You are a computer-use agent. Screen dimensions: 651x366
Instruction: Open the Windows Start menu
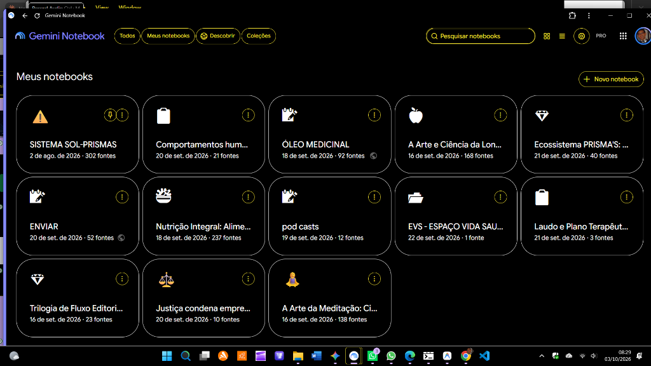click(x=167, y=356)
